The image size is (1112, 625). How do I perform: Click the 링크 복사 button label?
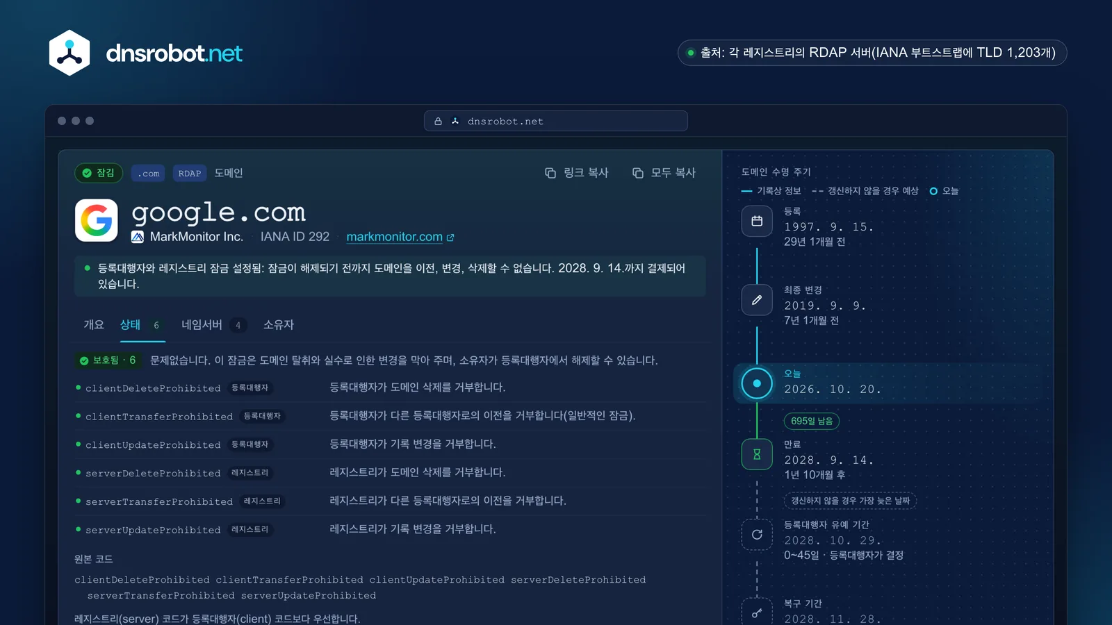[x=586, y=173]
